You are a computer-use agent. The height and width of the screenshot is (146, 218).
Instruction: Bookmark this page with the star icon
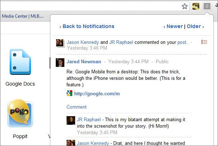(x=185, y=6)
